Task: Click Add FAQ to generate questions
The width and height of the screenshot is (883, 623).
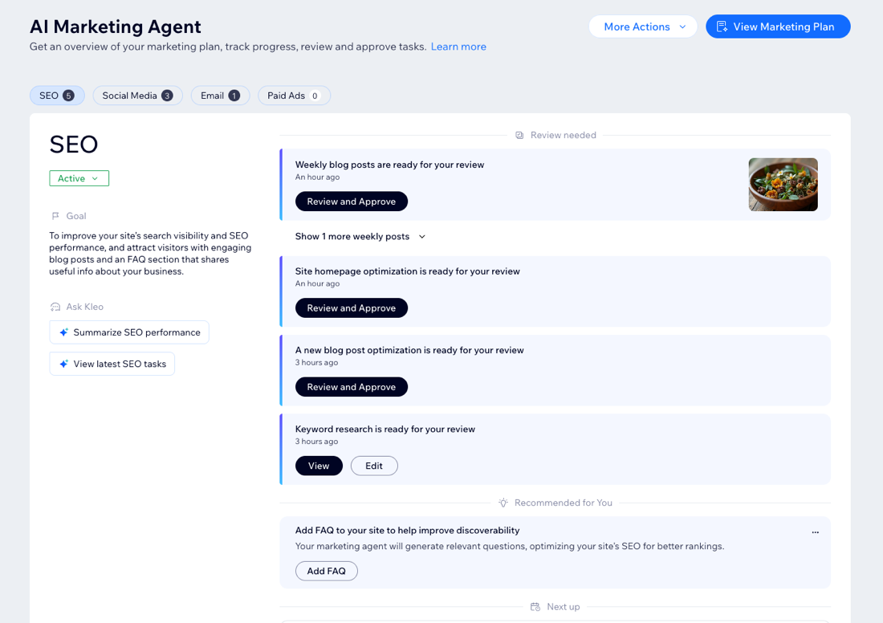Action: click(327, 571)
